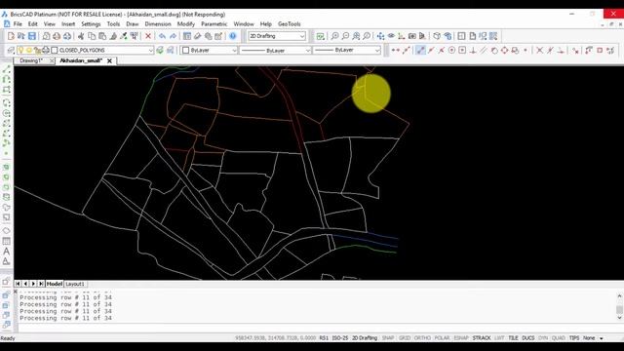This screenshot has width=624, height=351.
Task: Toggle STRACK in status bar
Action: pyautogui.click(x=482, y=338)
